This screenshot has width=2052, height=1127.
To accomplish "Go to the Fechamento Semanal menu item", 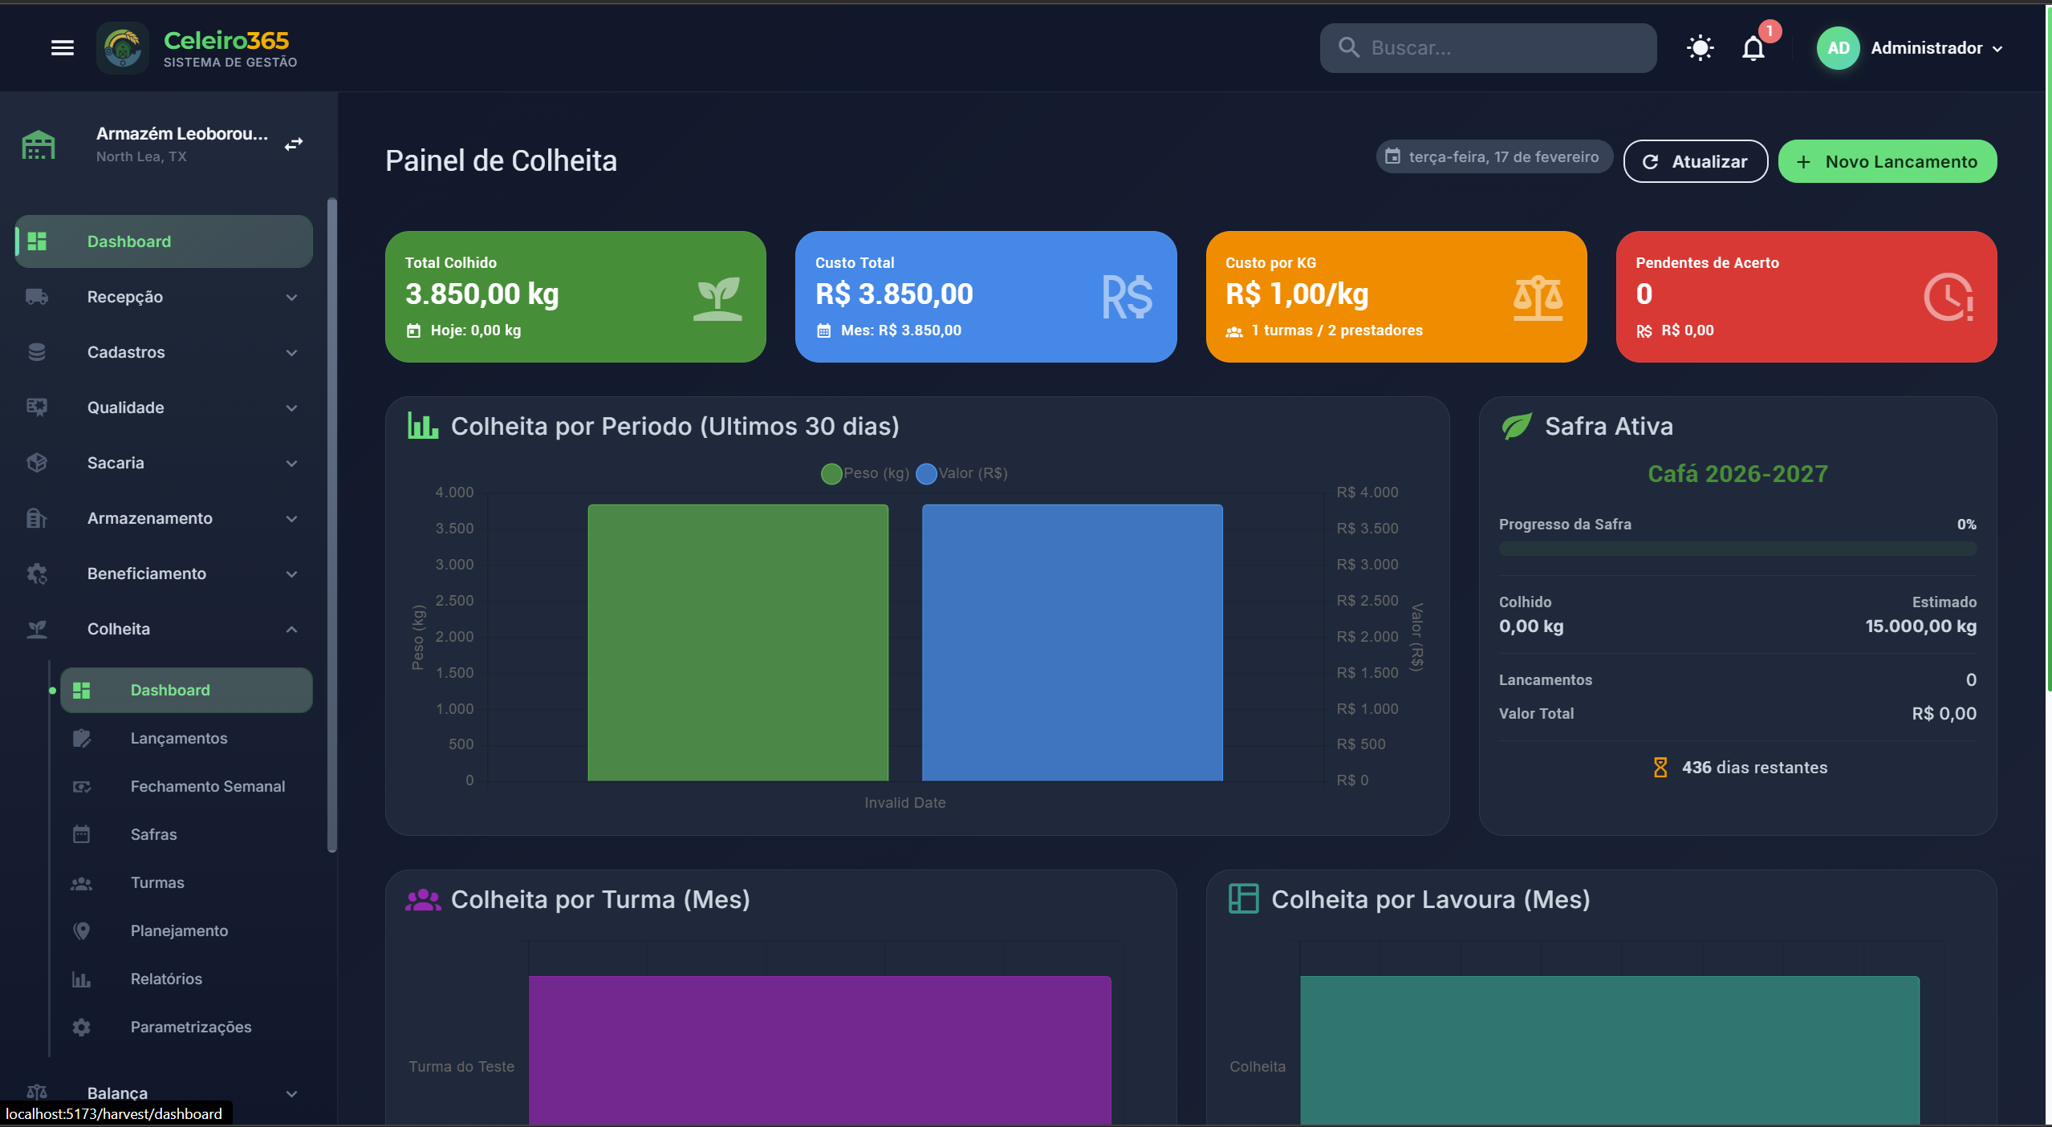I will tap(207, 787).
